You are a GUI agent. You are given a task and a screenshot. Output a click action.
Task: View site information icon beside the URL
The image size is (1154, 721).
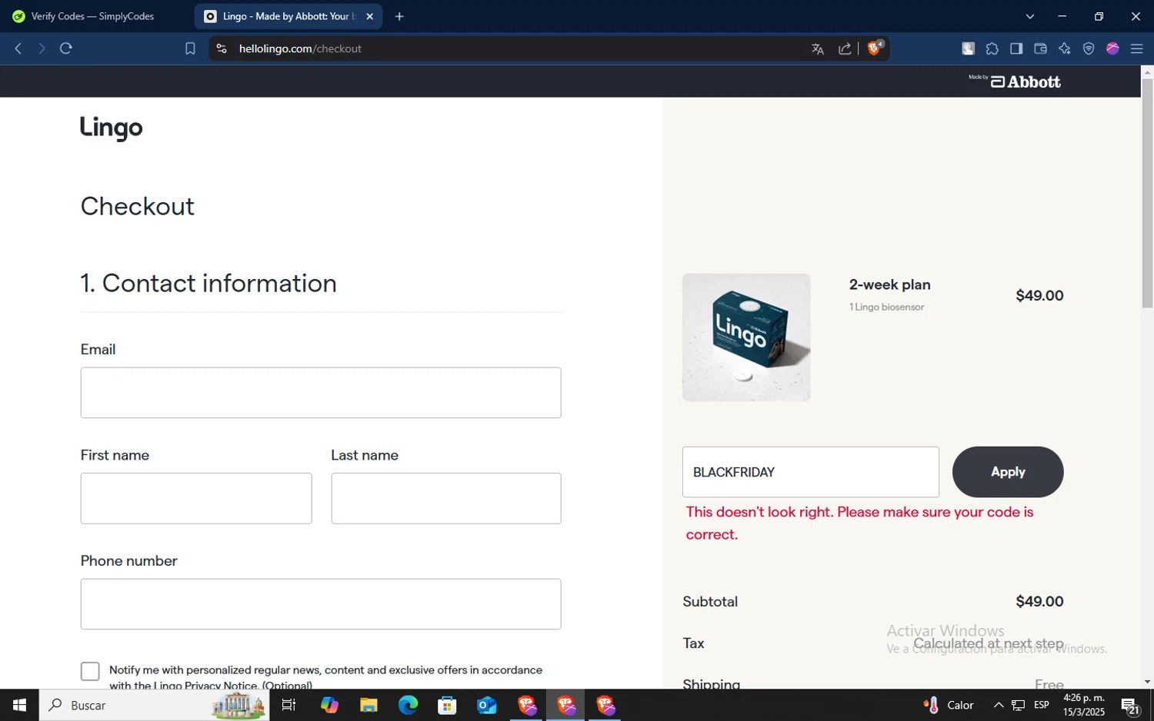click(222, 48)
